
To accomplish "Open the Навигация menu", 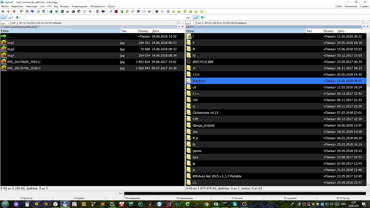I will pyautogui.click(x=31, y=6).
